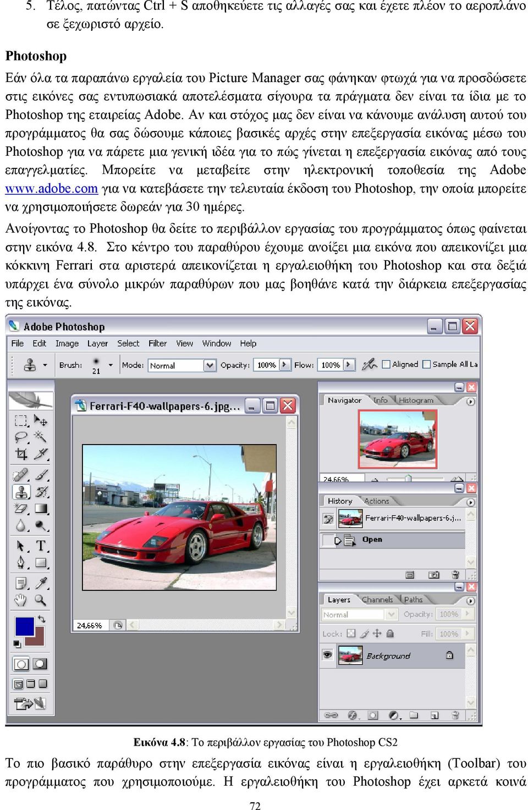Viewport: 528px width, 810px height.
Task: Hide the Background layer with eye icon
Action: [x=328, y=655]
